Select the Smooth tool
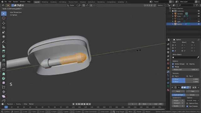201x113 pixels. click(3, 83)
